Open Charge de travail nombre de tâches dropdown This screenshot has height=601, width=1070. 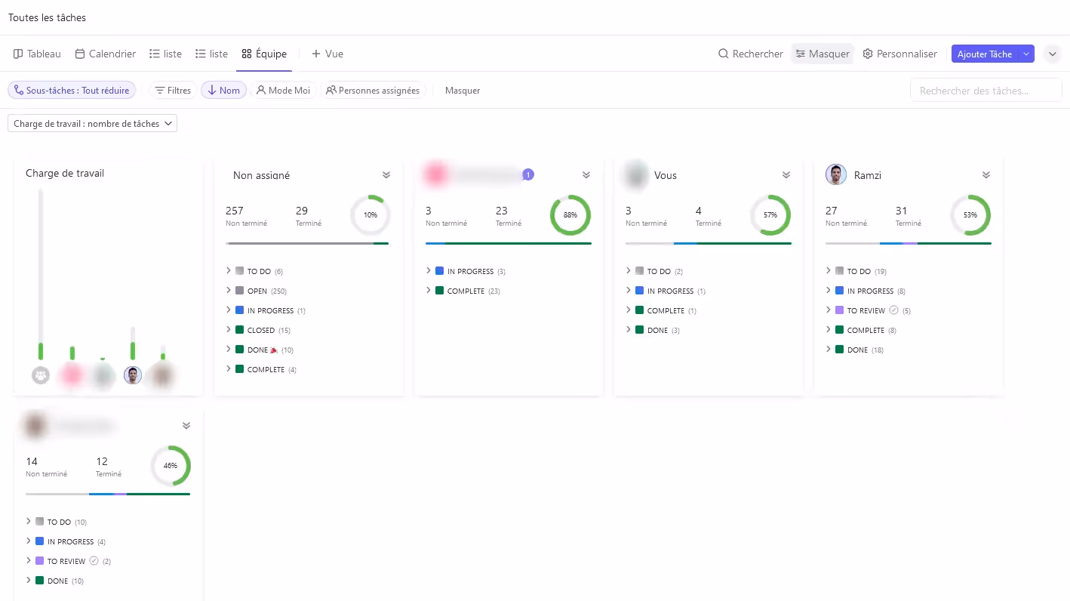coord(92,124)
